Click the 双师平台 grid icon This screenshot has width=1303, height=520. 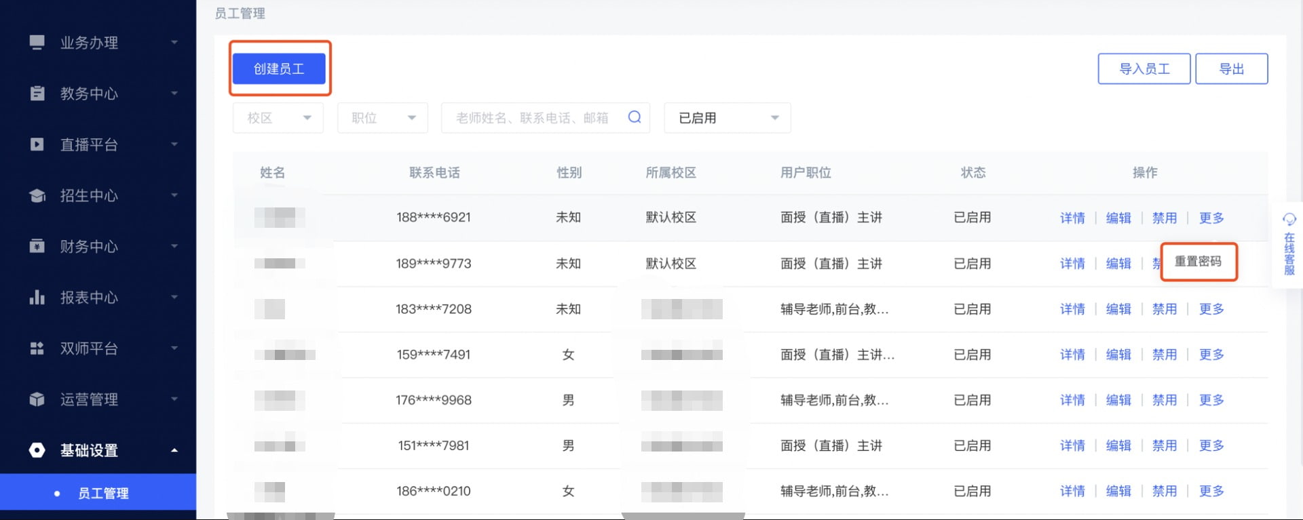pyautogui.click(x=37, y=348)
